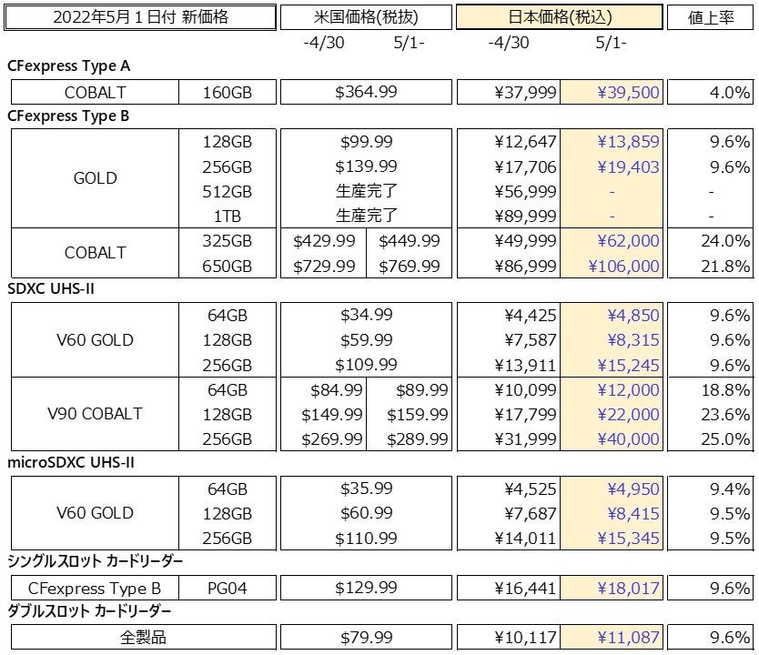Viewport: 759px width, 655px height.
Task: Click the '¥7,587' price cell
Action: 531,340
